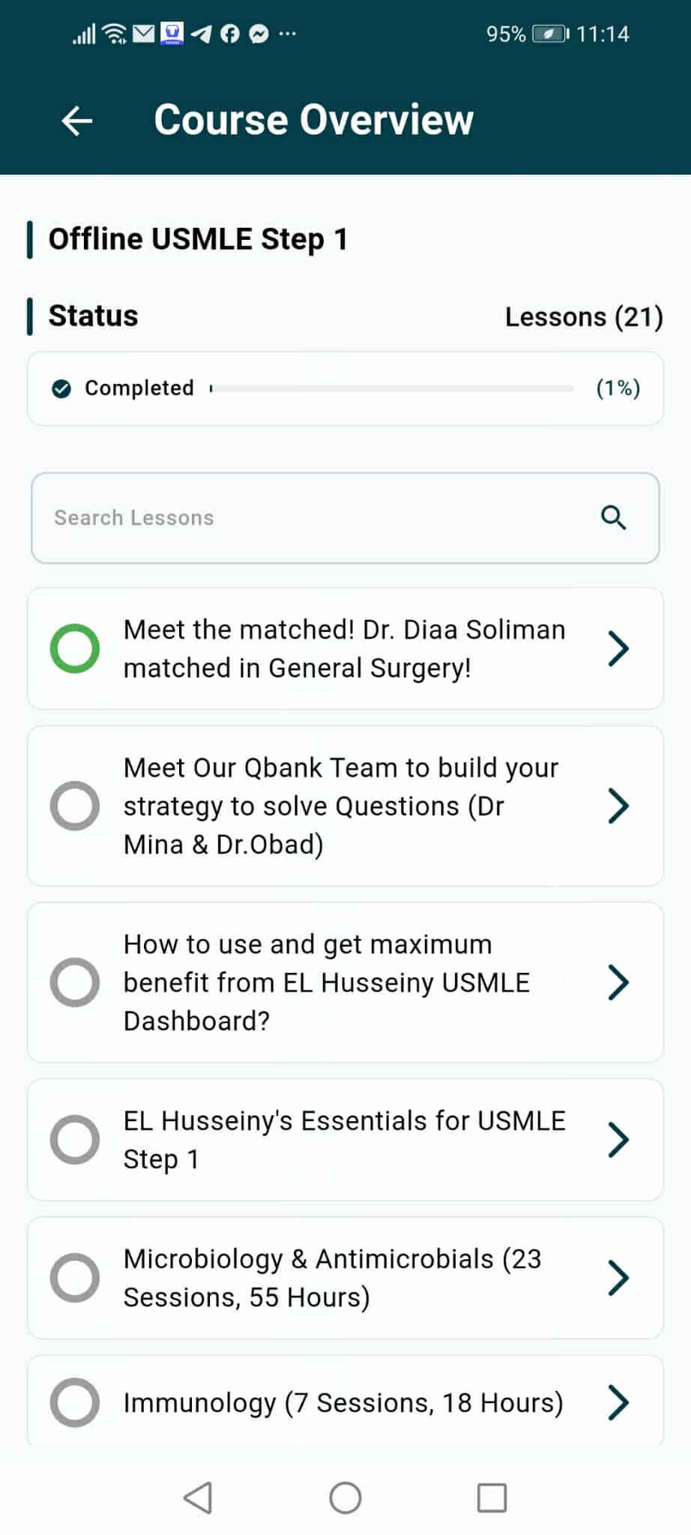Screen dimensions: 691x1535
Task: Tap the Telegram notification icon in status bar
Action: click(201, 34)
